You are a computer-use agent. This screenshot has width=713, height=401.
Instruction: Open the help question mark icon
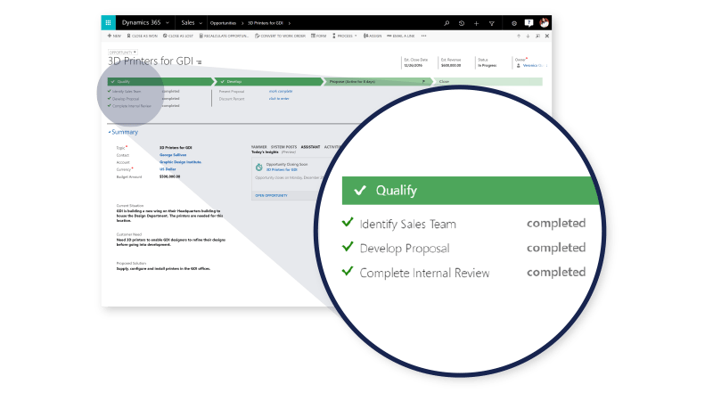[x=529, y=23]
